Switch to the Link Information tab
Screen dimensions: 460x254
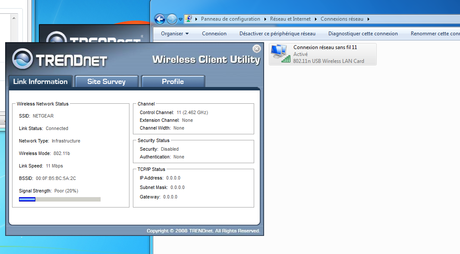(x=41, y=82)
